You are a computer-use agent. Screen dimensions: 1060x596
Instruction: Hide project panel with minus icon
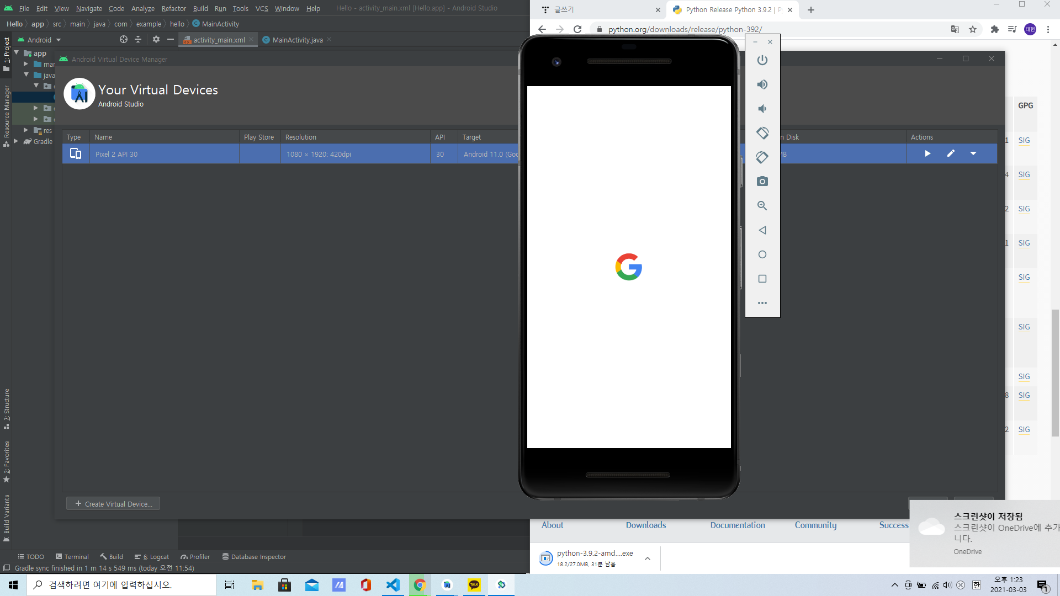[171, 39]
